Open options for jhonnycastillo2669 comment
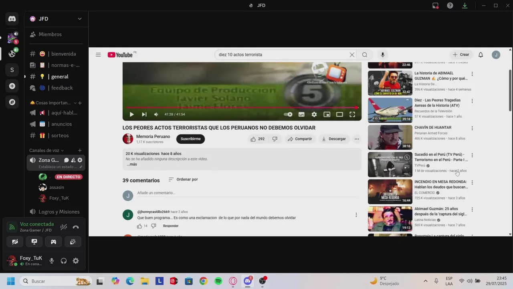 pos(356,215)
